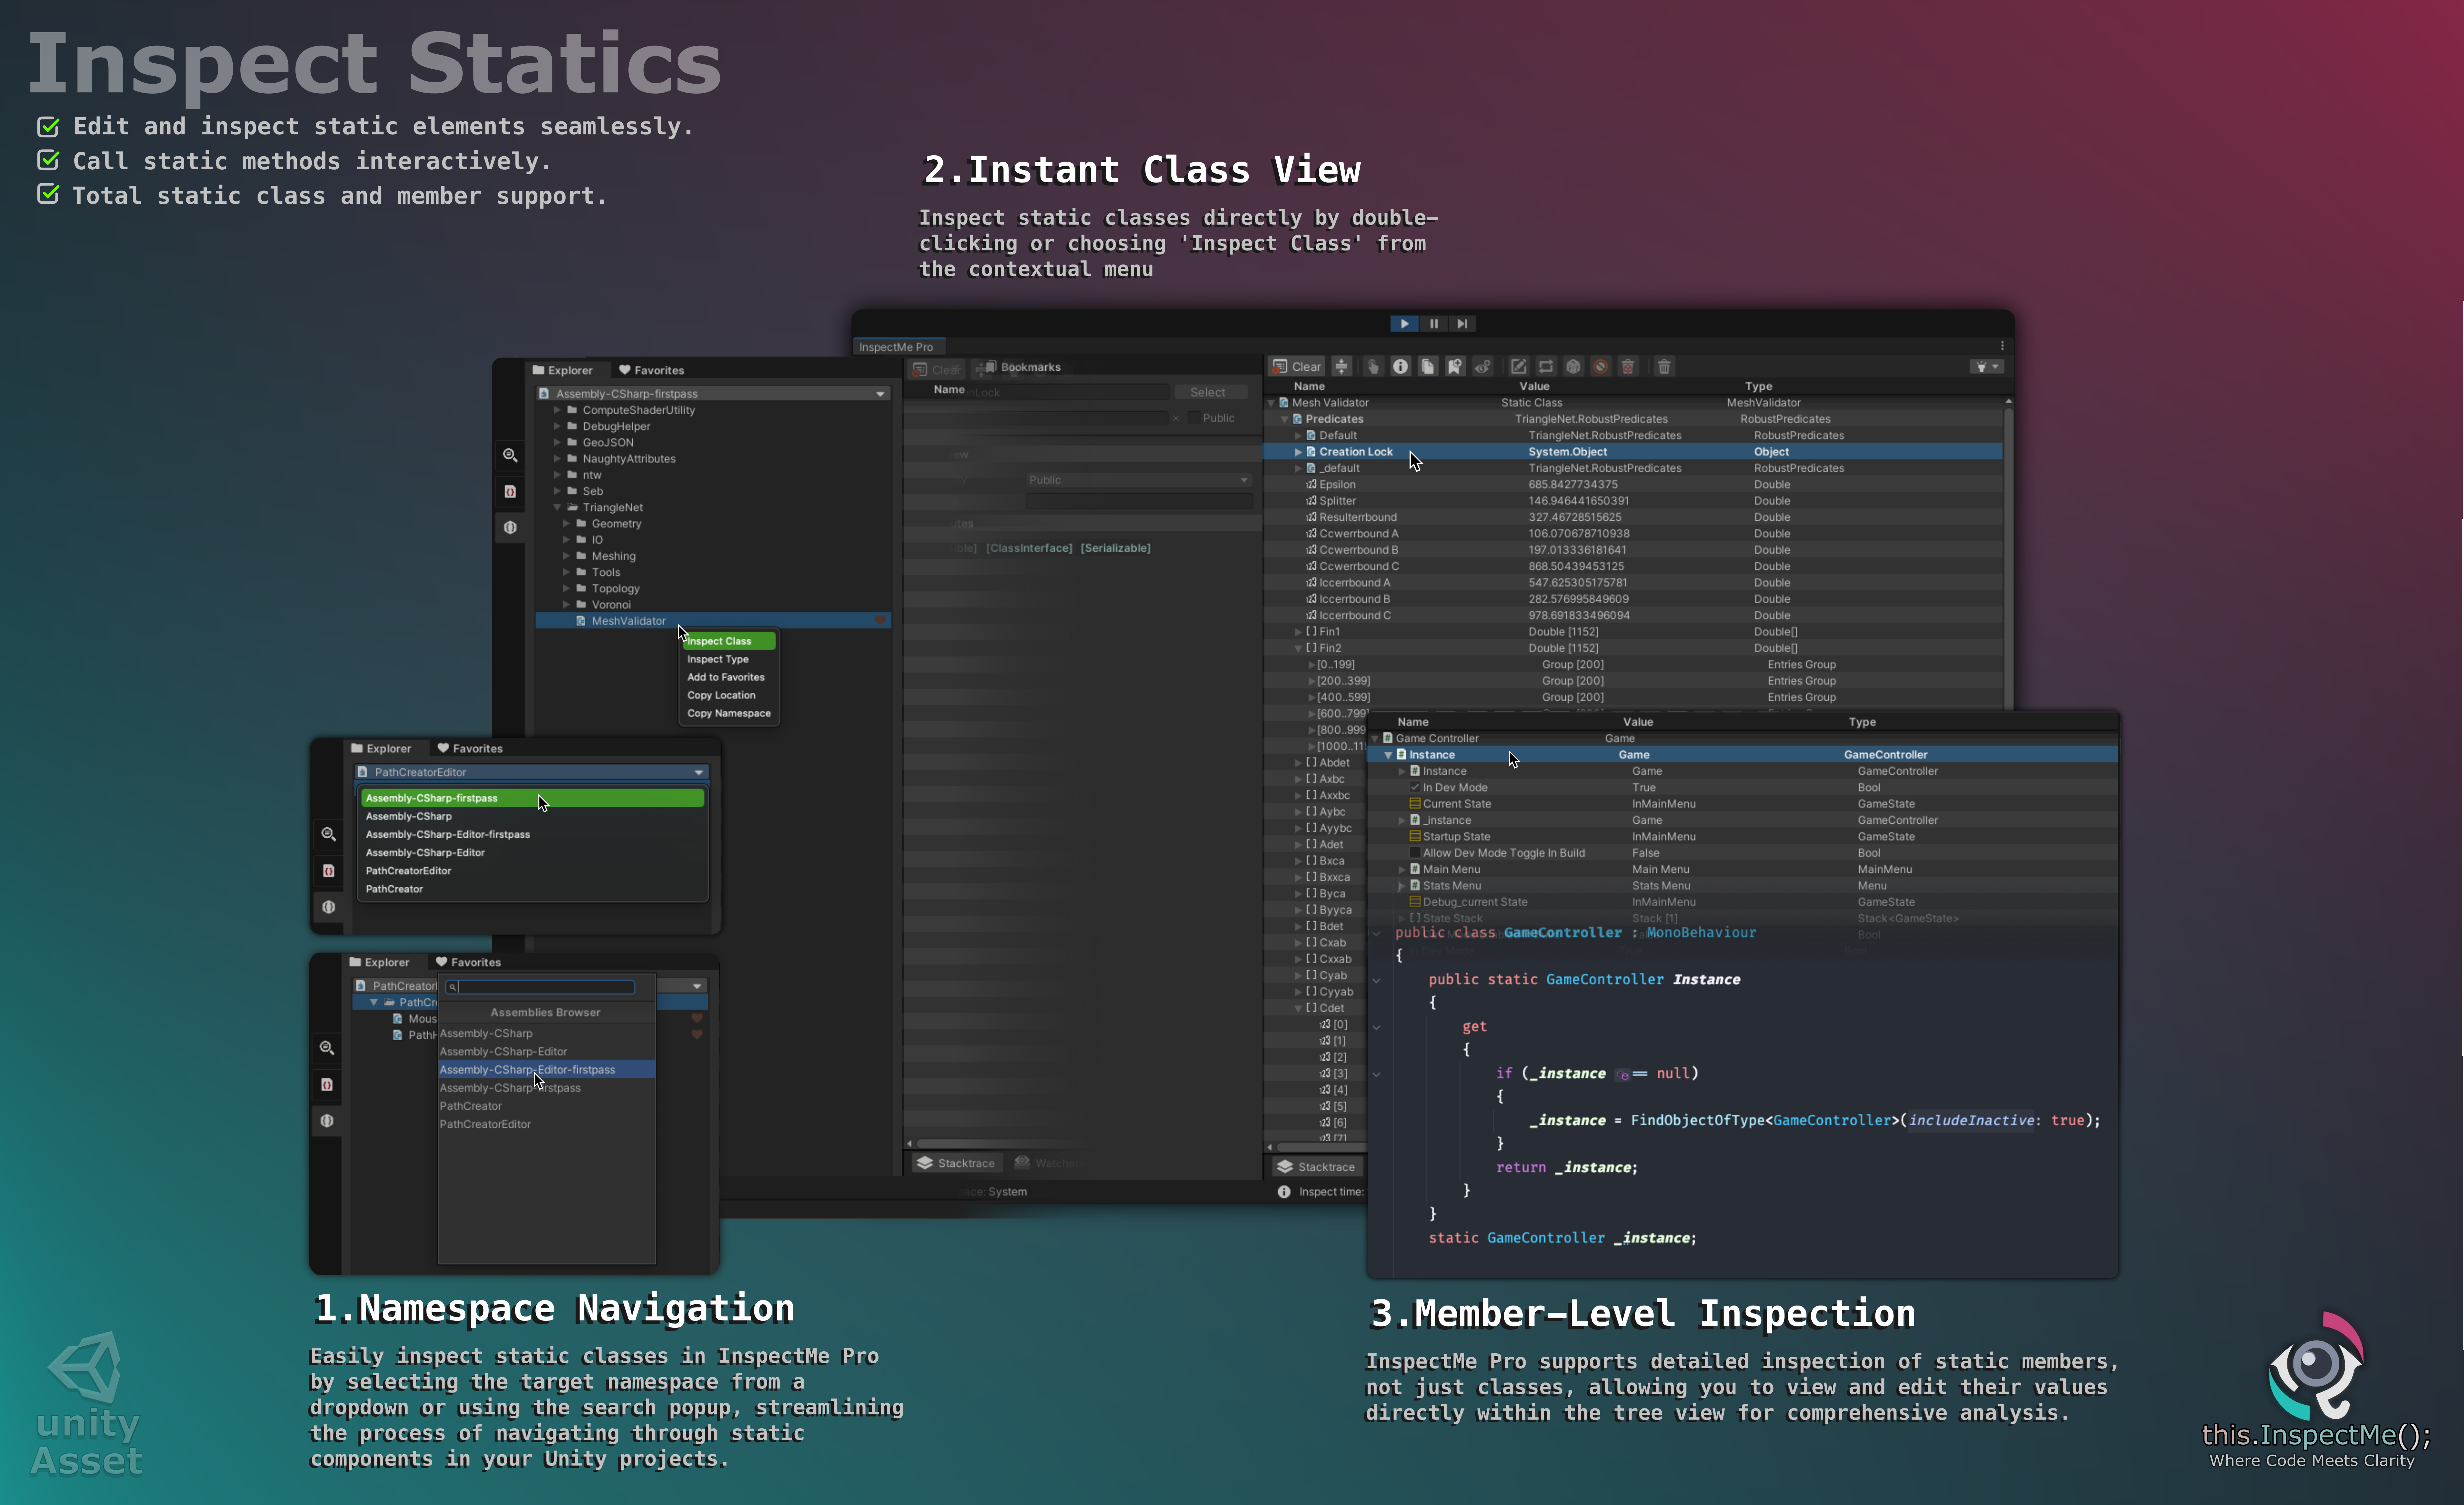Screen dimensions: 2464x1505
Task: Toggle favorite heart on MeshValidator row
Action: [880, 620]
